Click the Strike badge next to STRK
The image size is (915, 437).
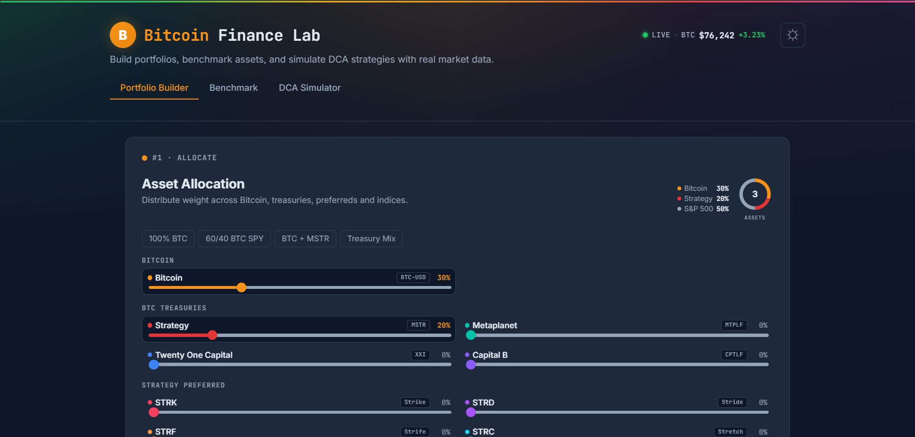coord(415,402)
